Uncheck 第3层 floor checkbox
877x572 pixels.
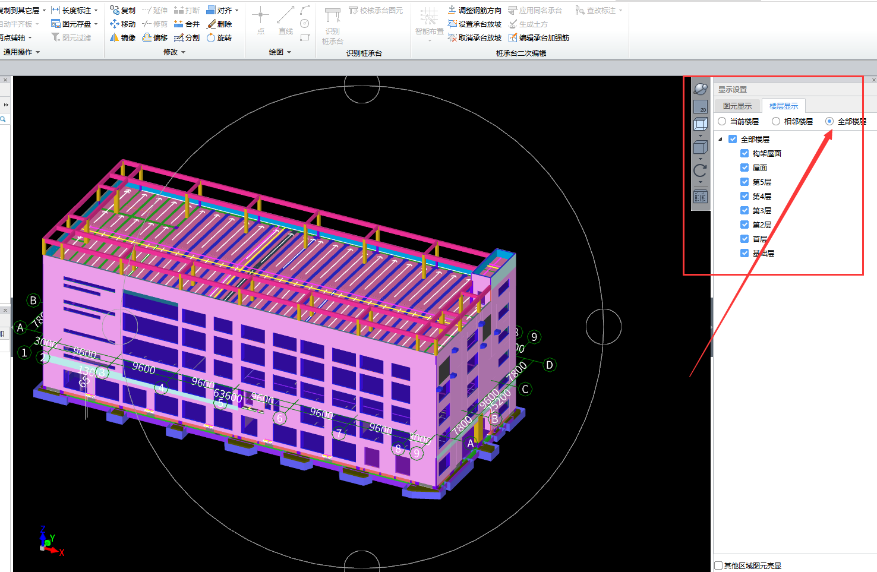click(x=744, y=210)
